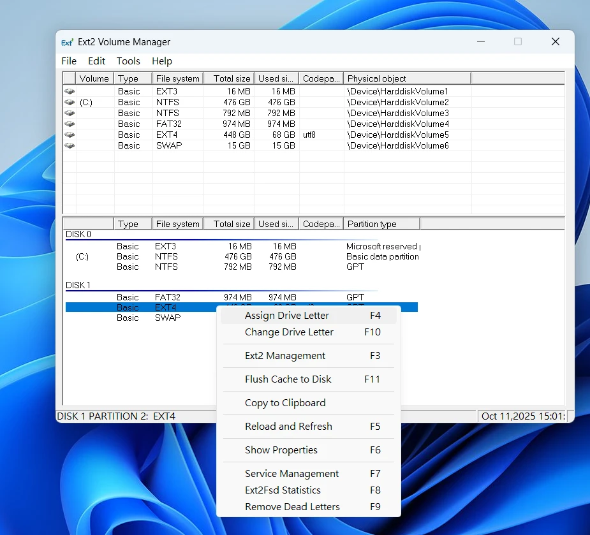Choose Assign Drive Letter from context menu
This screenshot has height=535, width=590.
pos(287,316)
